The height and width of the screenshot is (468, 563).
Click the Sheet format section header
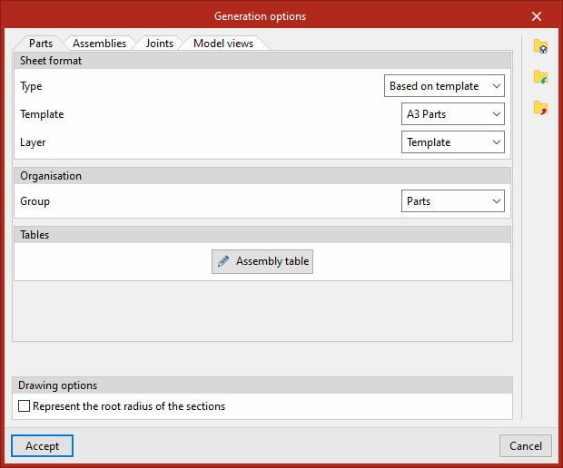[262, 61]
